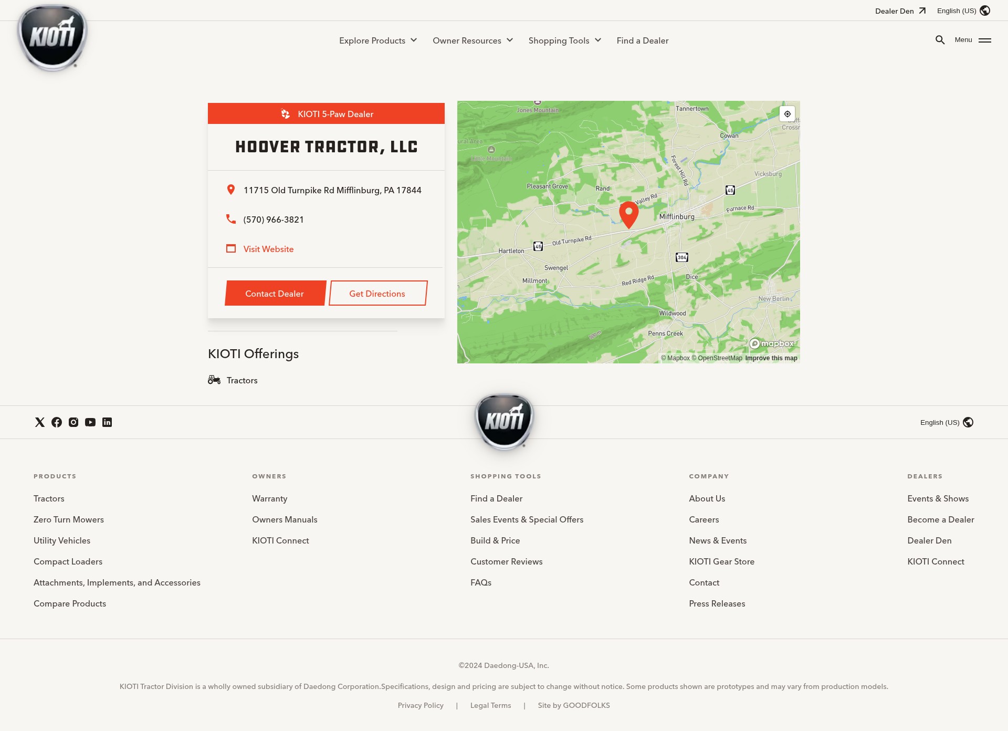The height and width of the screenshot is (731, 1008).
Task: Open KIOTI Connect under Dealers
Action: 936,561
